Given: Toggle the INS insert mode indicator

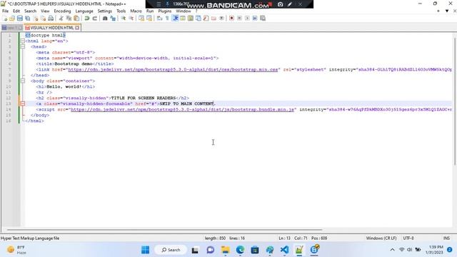Looking at the screenshot, I should tap(446, 238).
